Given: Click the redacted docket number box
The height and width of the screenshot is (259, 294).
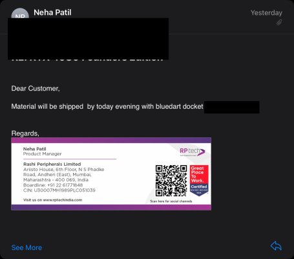Looking at the screenshot, I should coord(232,107).
